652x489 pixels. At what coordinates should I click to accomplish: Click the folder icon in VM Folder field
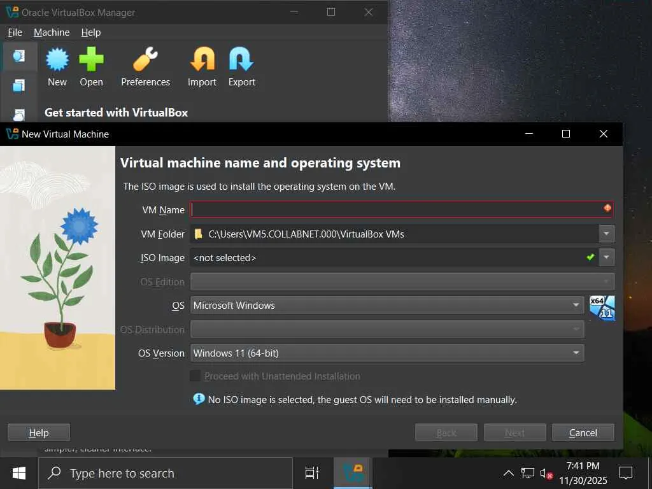point(199,234)
